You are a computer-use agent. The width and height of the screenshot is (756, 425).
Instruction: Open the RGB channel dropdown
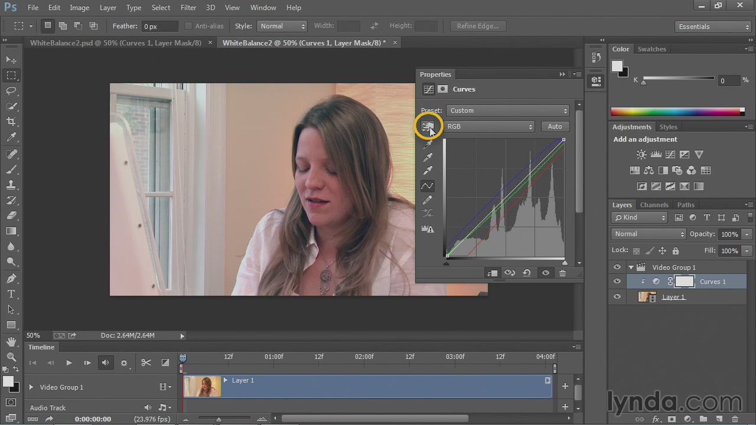pyautogui.click(x=490, y=126)
